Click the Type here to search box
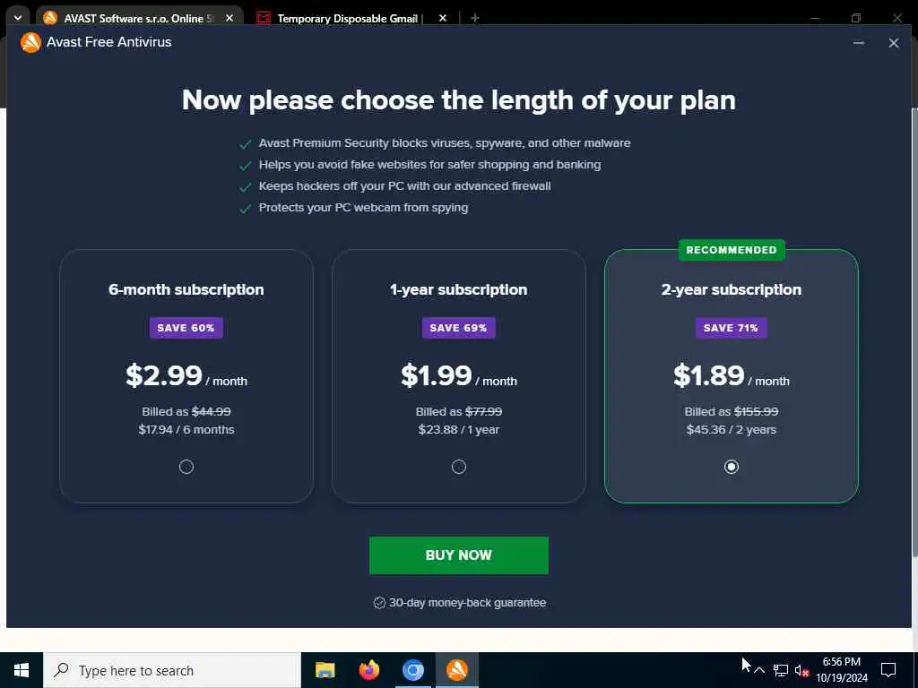The height and width of the screenshot is (688, 918). pos(172,670)
